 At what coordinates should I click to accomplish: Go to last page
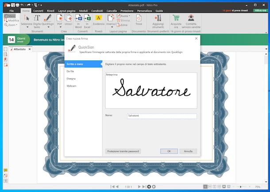(143, 187)
